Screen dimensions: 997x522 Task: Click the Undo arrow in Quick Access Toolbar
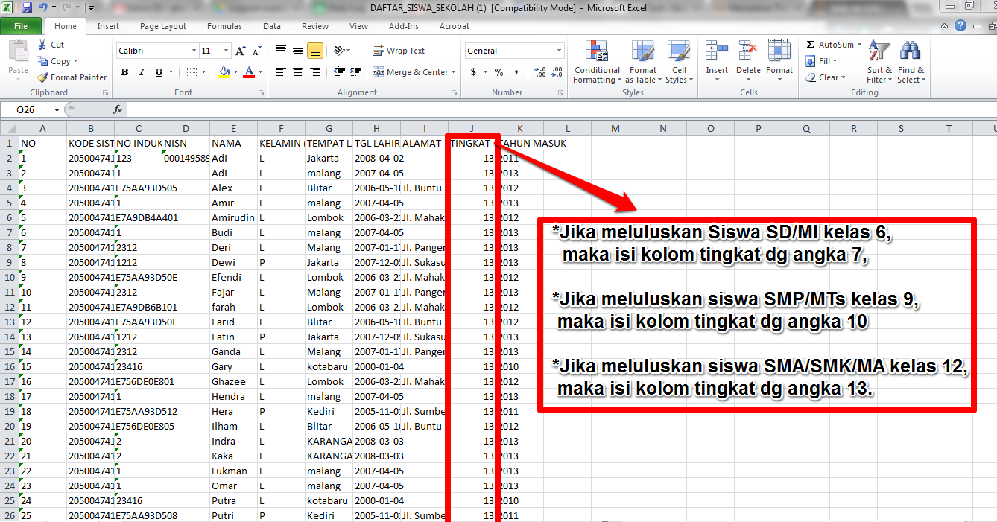tap(42, 8)
